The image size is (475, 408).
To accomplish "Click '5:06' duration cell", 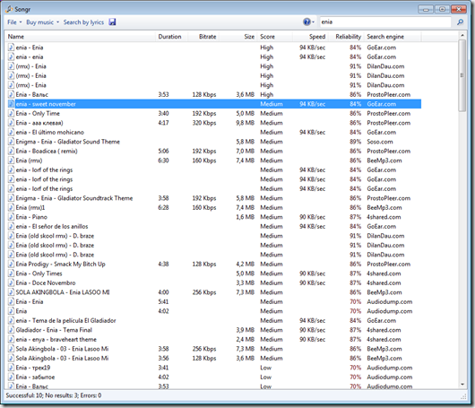I will [163, 151].
